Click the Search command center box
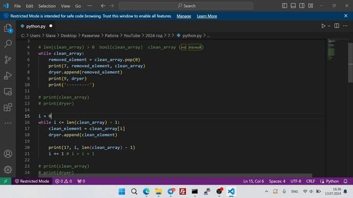The width and height of the screenshot is (353, 198). (186, 6)
